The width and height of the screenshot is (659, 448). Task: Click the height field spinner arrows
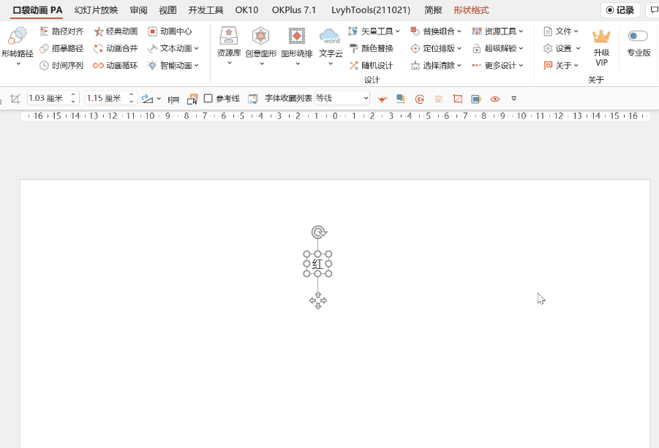point(74,98)
